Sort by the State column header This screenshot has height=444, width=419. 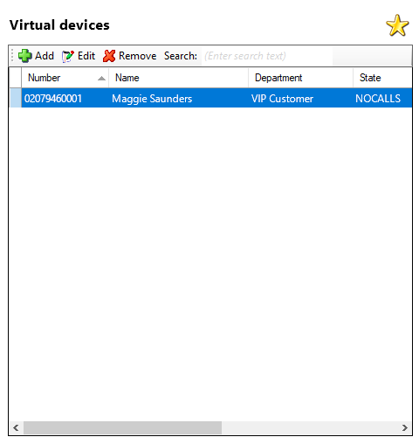coord(382,78)
